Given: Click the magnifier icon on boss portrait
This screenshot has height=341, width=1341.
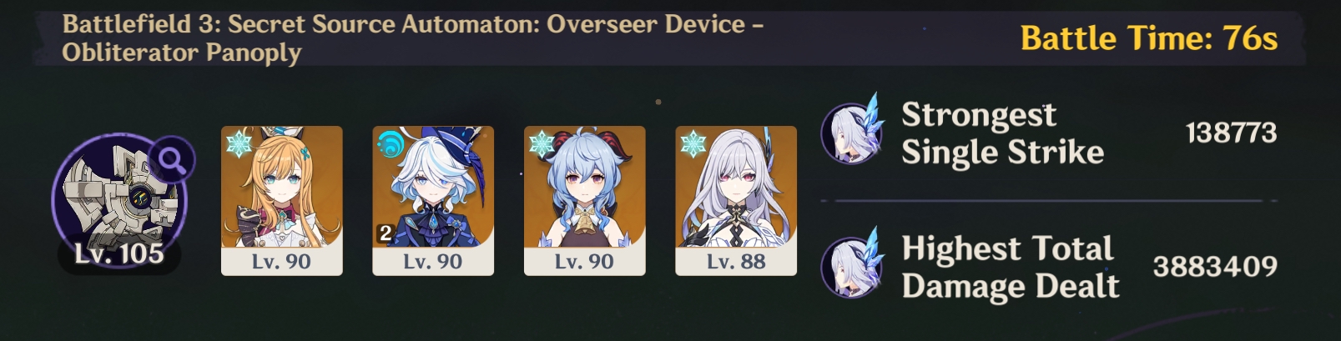Looking at the screenshot, I should [172, 160].
